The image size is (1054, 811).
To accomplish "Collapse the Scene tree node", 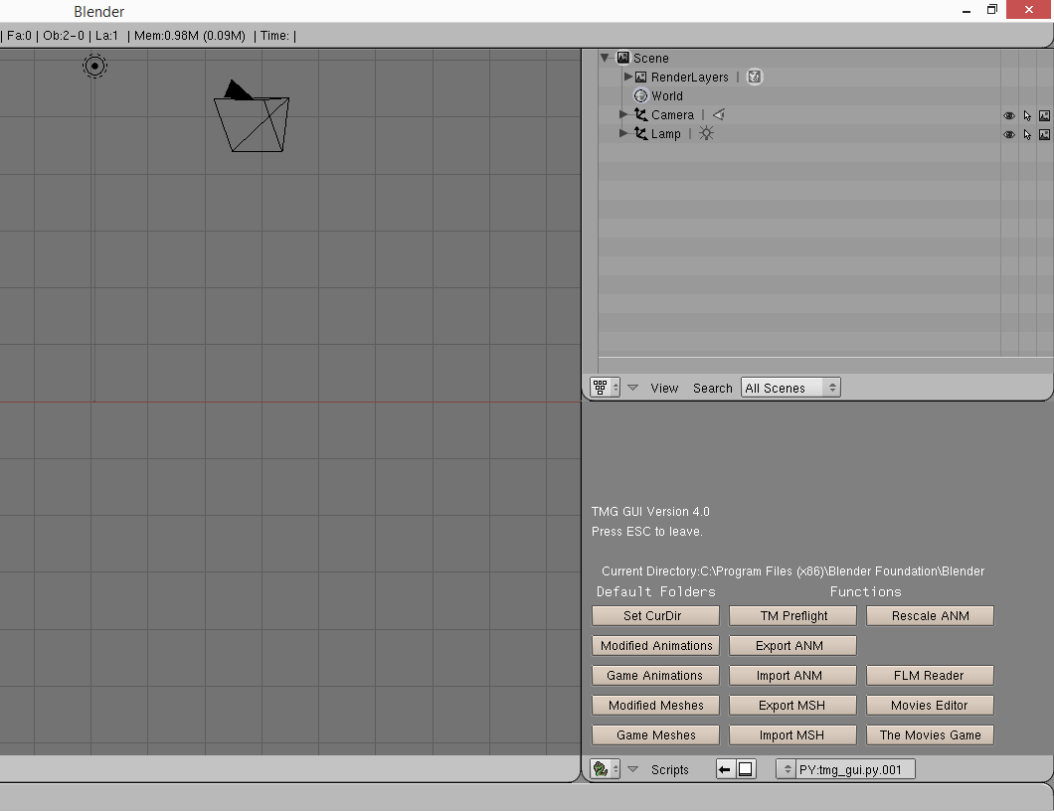I will point(605,58).
